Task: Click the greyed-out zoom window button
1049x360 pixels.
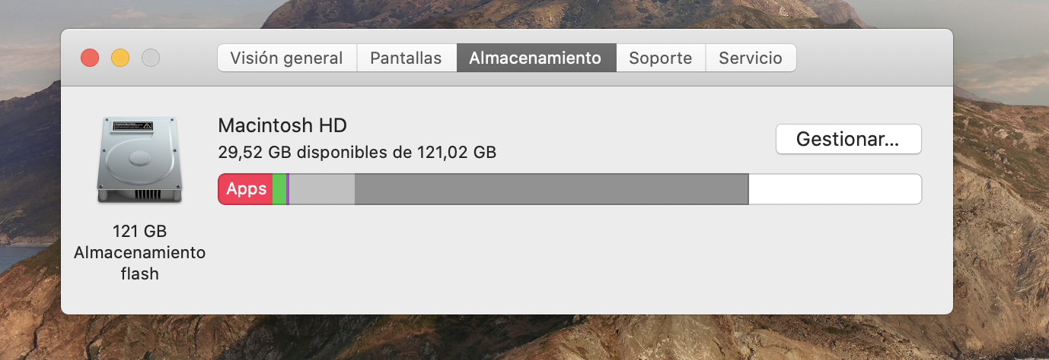Action: click(x=151, y=58)
